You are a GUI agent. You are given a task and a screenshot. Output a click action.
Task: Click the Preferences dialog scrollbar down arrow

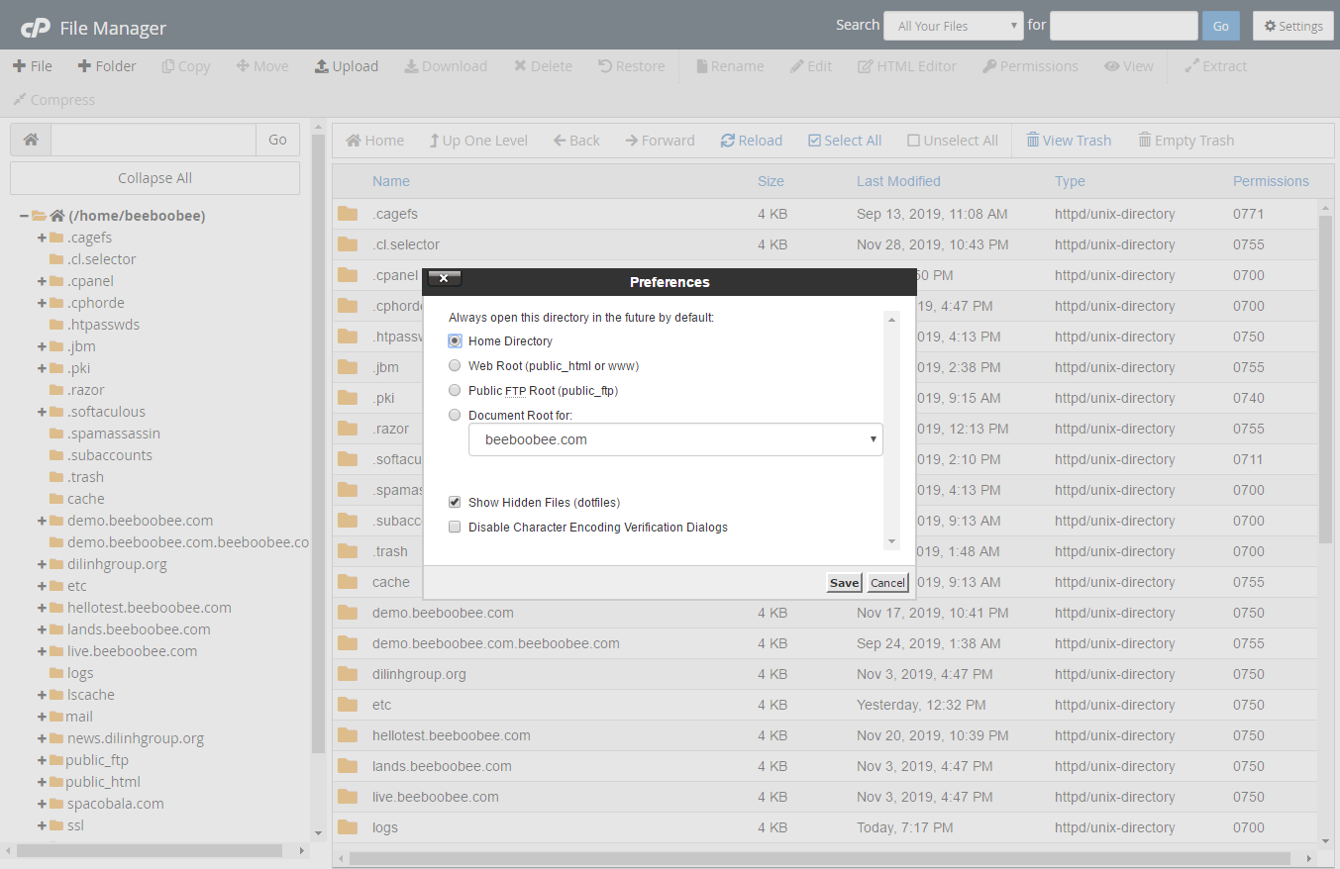click(x=891, y=541)
